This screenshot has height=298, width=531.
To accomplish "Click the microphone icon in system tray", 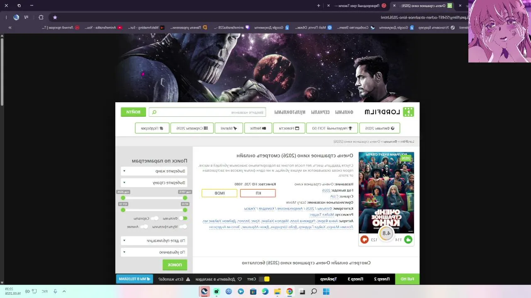I will (x=55, y=291).
